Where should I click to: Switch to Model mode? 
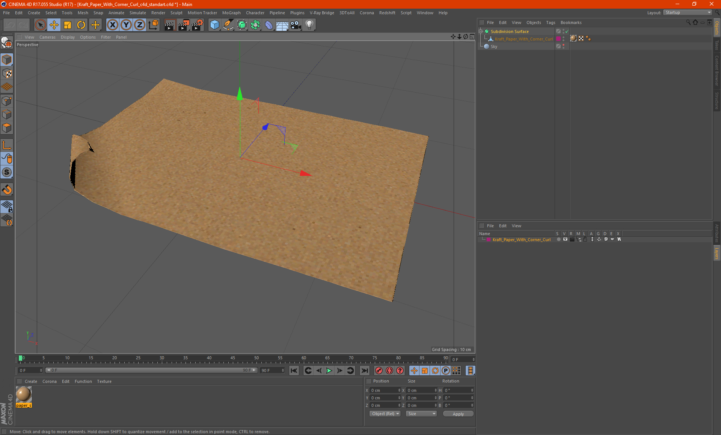point(7,60)
